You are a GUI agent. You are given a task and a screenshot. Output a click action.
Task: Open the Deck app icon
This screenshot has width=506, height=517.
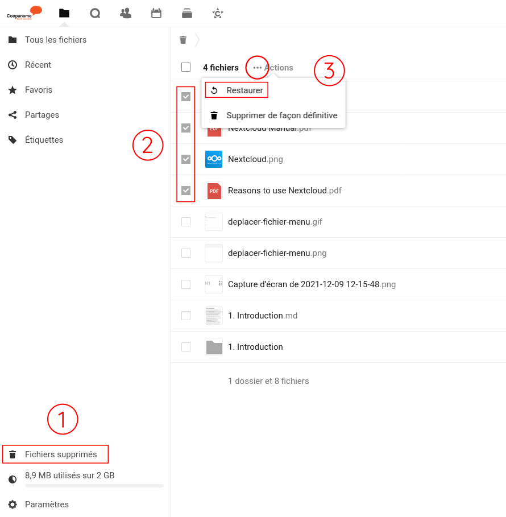(186, 13)
